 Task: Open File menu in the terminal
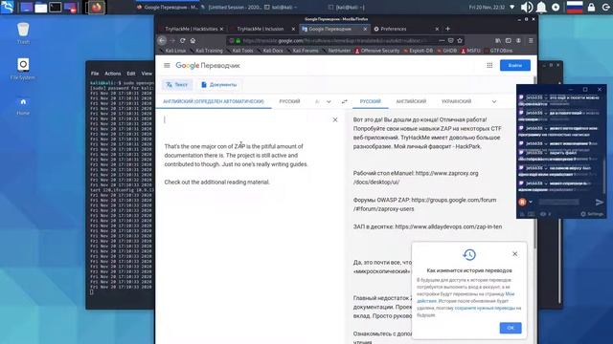(x=95, y=74)
